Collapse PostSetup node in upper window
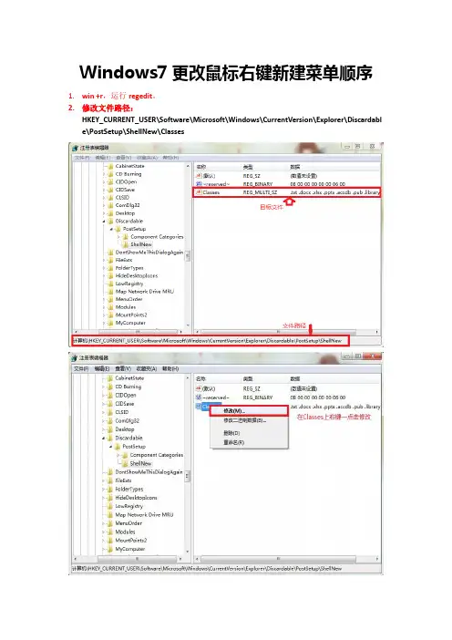The width and height of the screenshot is (452, 640). (111, 229)
